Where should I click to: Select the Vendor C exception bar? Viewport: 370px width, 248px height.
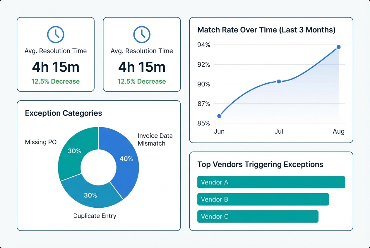pos(258,216)
